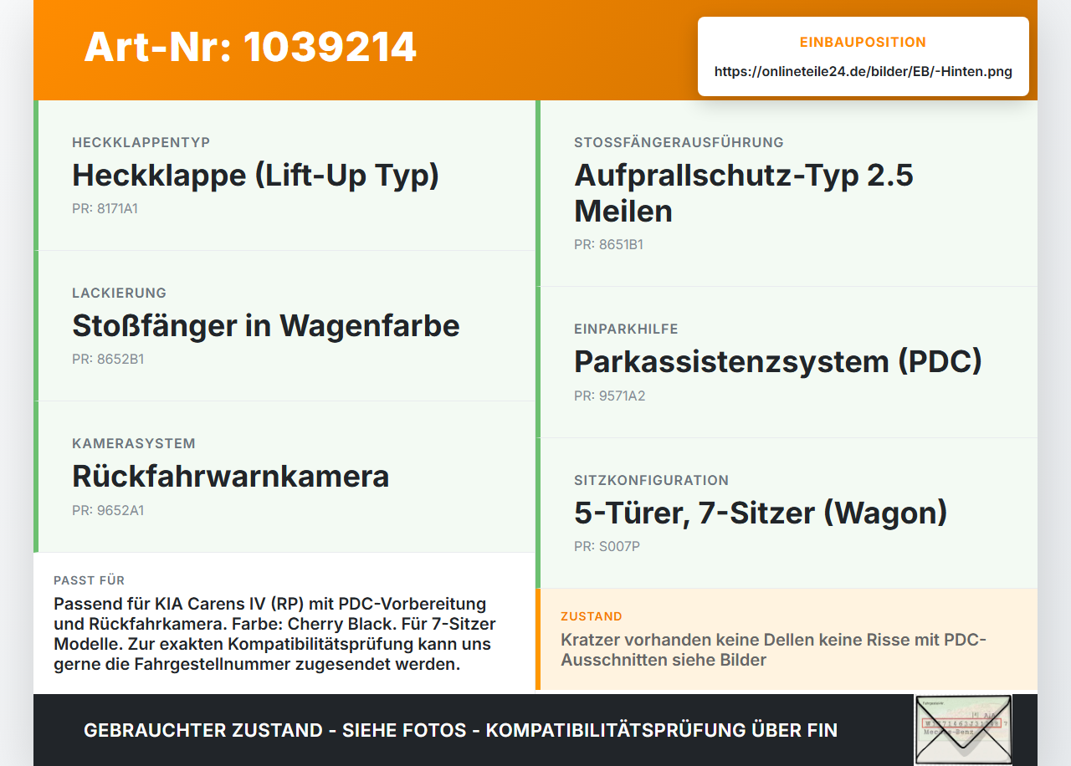The width and height of the screenshot is (1071, 766).
Task: Click the Zustand condition note
Action: 774,650
